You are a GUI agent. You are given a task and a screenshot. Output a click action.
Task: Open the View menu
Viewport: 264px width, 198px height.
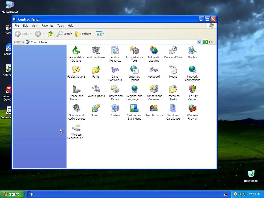35,26
